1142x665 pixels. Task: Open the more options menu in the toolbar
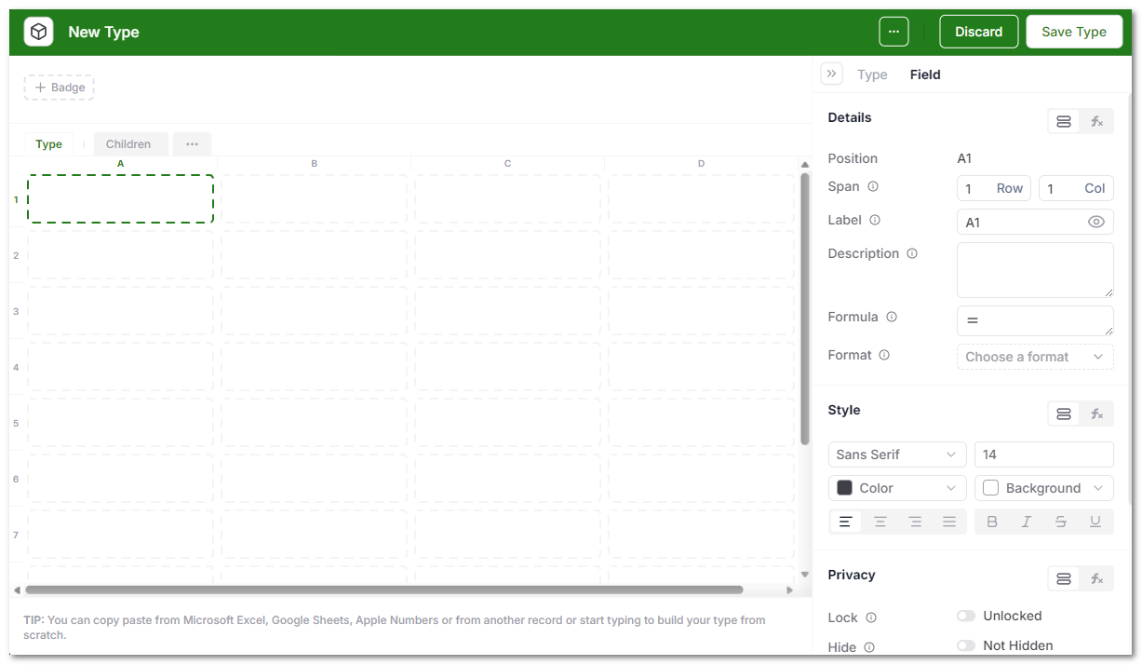[x=893, y=31]
